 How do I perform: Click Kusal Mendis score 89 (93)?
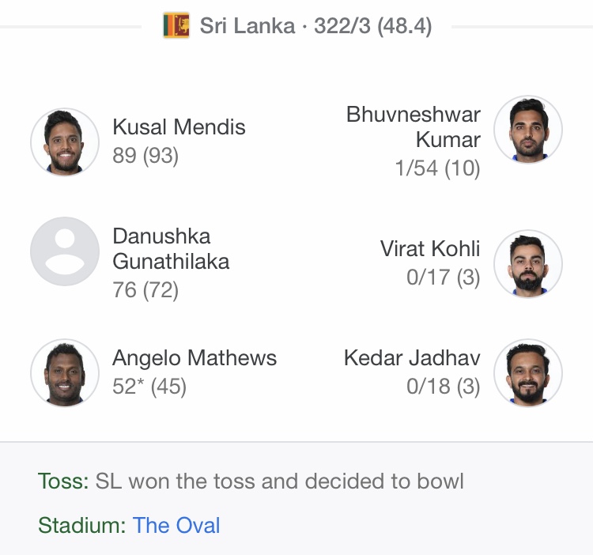[145, 156]
